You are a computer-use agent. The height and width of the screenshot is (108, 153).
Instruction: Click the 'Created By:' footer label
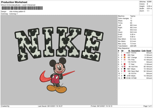point(5,106)
